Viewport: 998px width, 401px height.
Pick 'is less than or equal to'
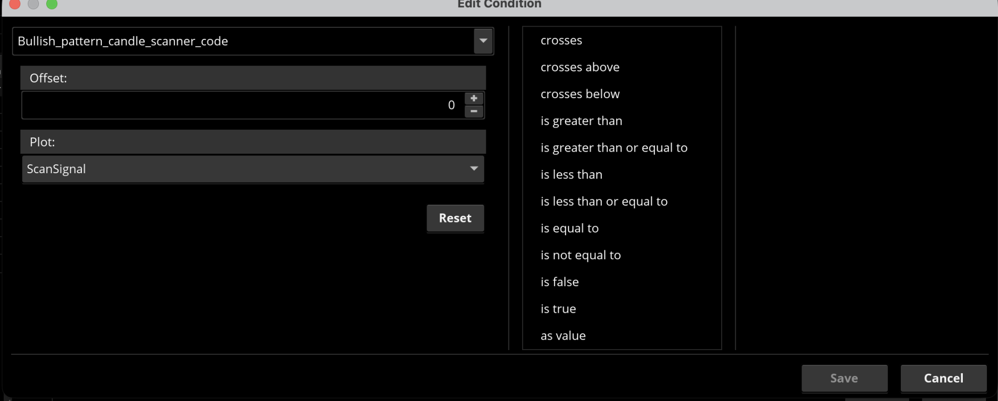click(604, 201)
